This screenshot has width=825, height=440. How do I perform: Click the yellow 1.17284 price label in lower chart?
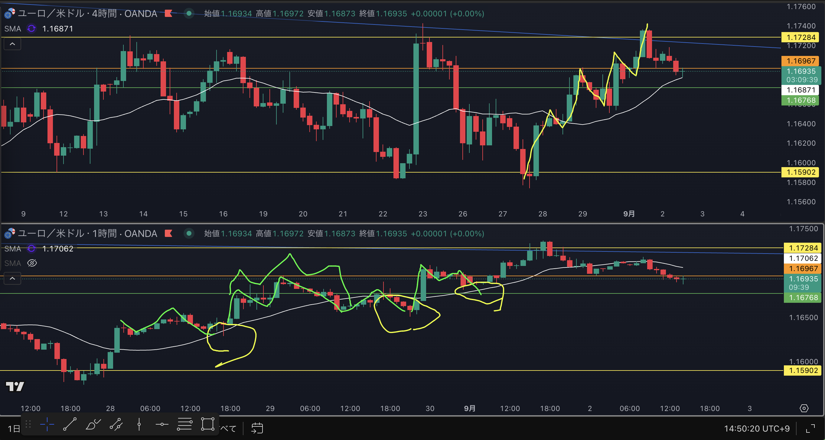(x=803, y=248)
